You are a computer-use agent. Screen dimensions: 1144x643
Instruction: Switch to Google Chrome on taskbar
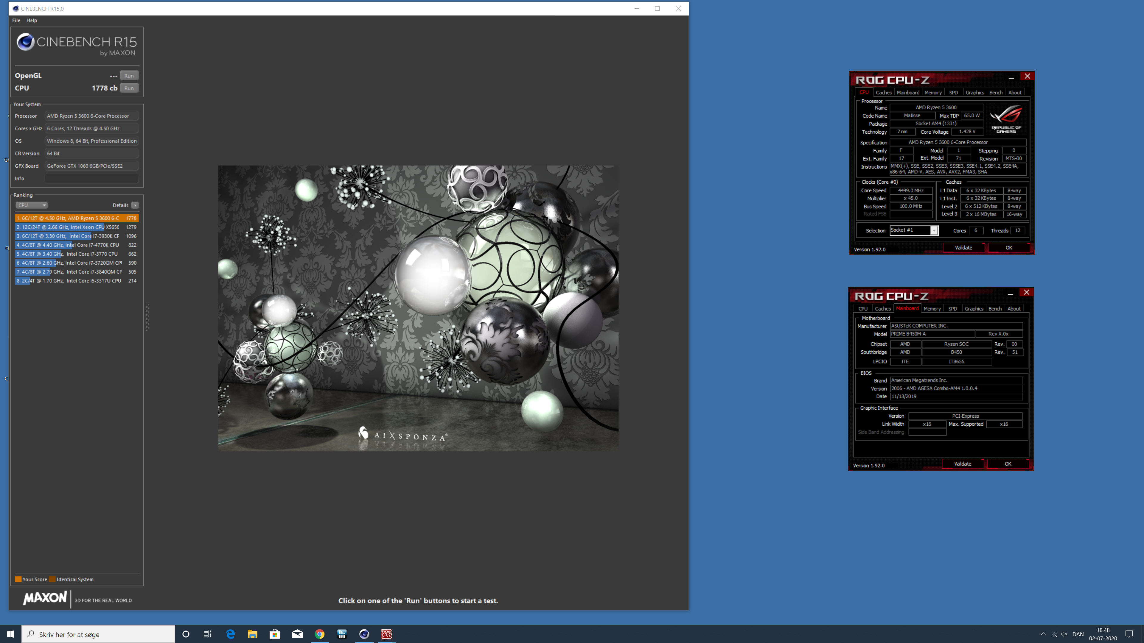[320, 634]
